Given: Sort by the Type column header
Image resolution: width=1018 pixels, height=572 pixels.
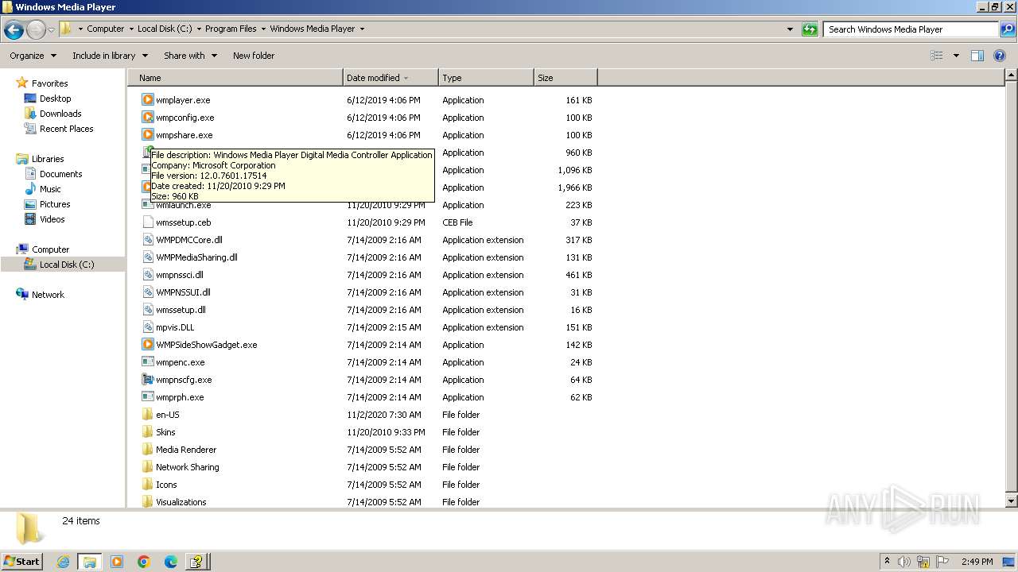Looking at the screenshot, I should pos(486,78).
